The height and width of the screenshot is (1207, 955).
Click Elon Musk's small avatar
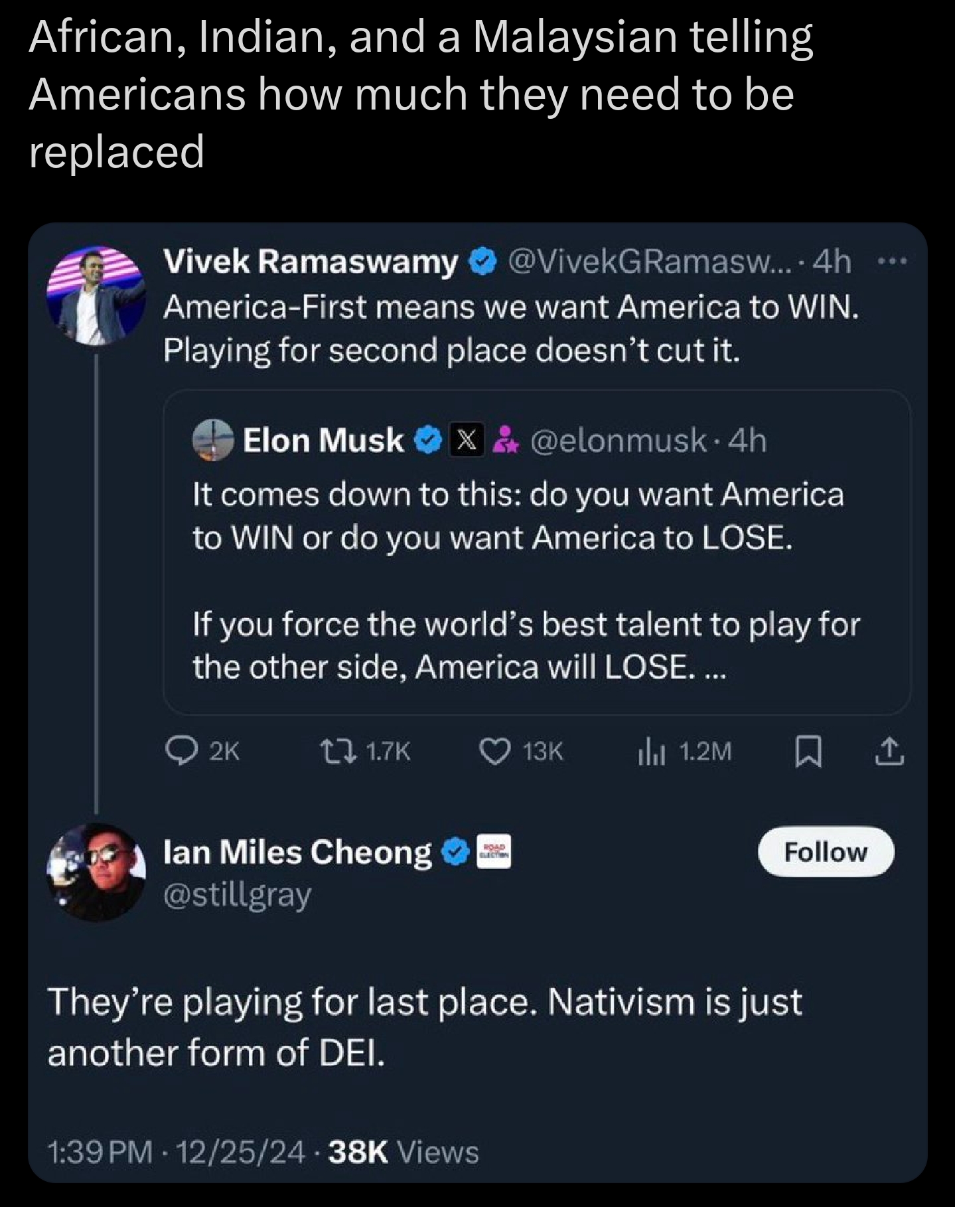tap(213, 440)
